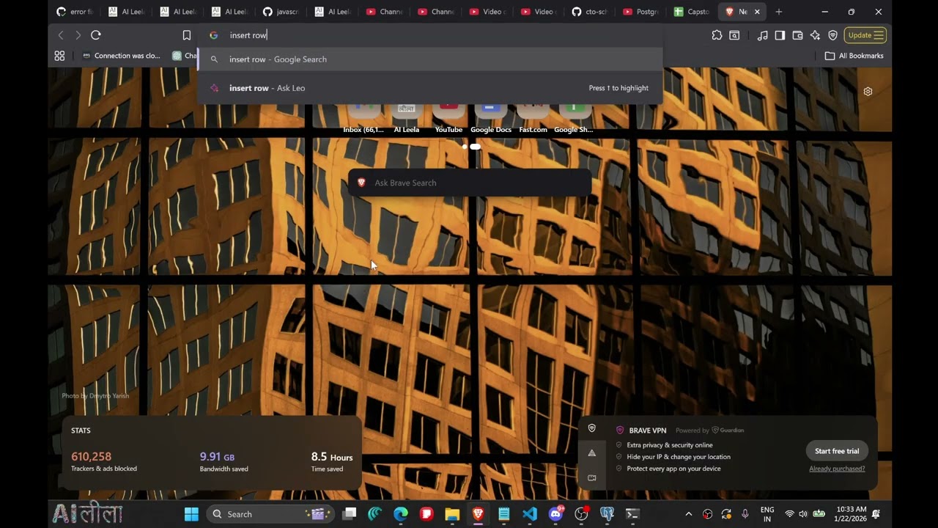
Task: Select 'insert row - Google Search' suggestion
Action: pyautogui.click(x=430, y=59)
